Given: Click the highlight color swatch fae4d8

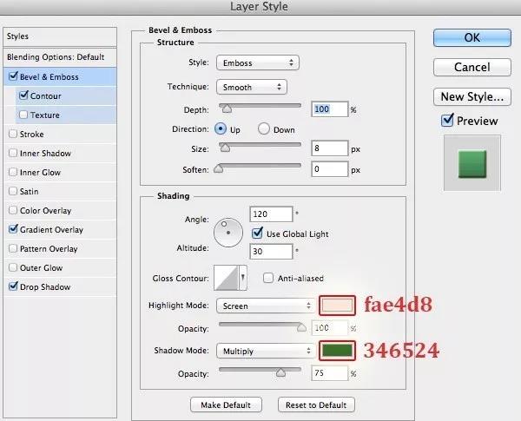Looking at the screenshot, I should point(337,305).
